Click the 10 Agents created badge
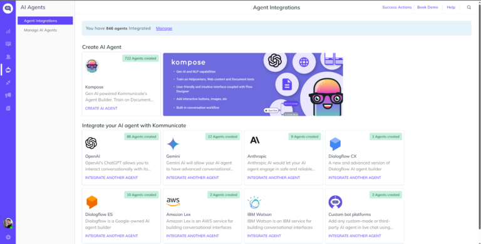The width and height of the screenshot is (481, 244). 142,195
